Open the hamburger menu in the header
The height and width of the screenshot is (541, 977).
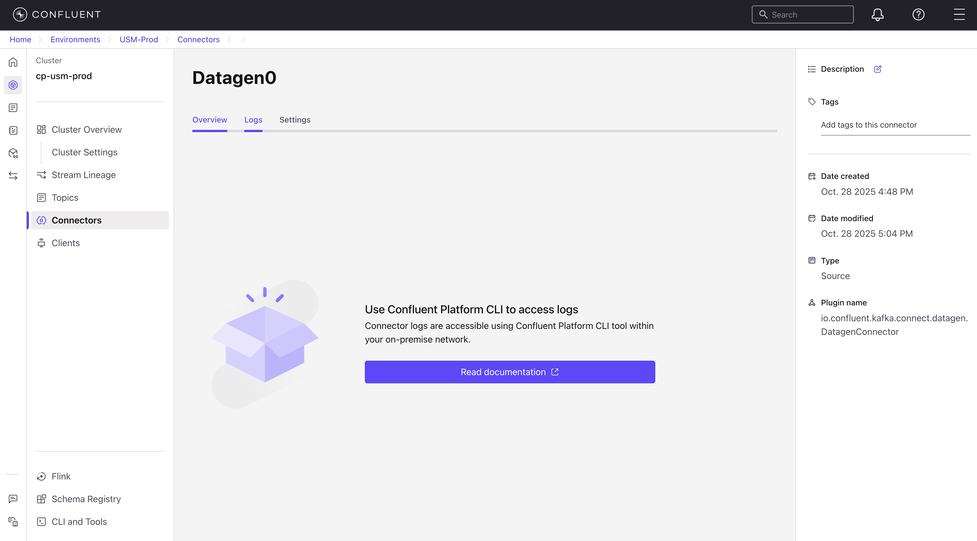pyautogui.click(x=959, y=15)
